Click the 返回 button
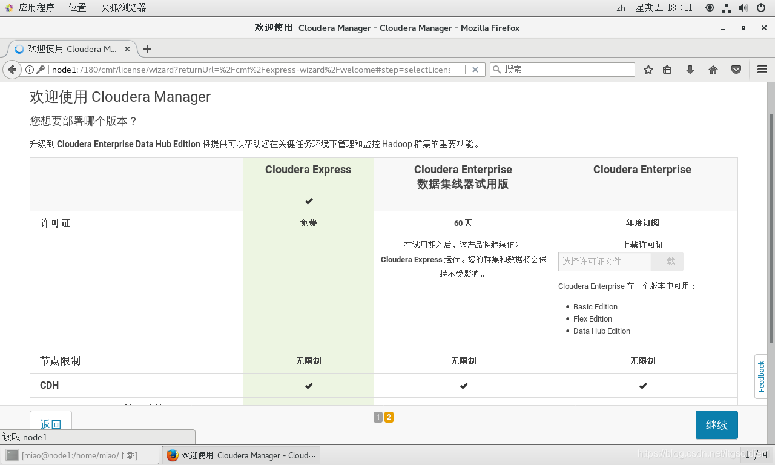Viewport: 775px width, 465px height. [x=51, y=424]
